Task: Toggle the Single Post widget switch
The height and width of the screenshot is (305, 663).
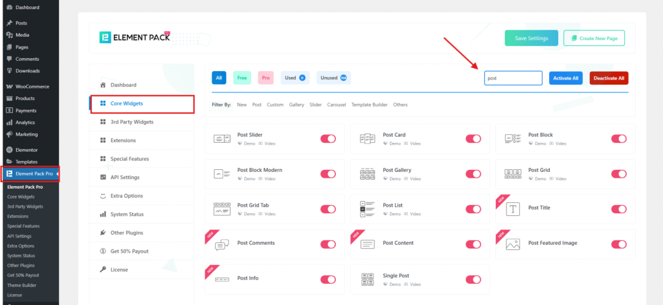Action: click(x=473, y=279)
